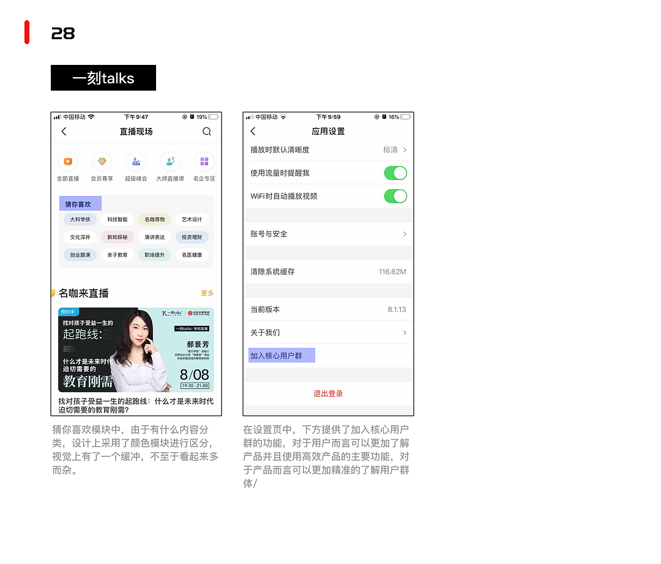
Task: Toggle the 使用流量时提醒我 switch off
Action: (395, 173)
